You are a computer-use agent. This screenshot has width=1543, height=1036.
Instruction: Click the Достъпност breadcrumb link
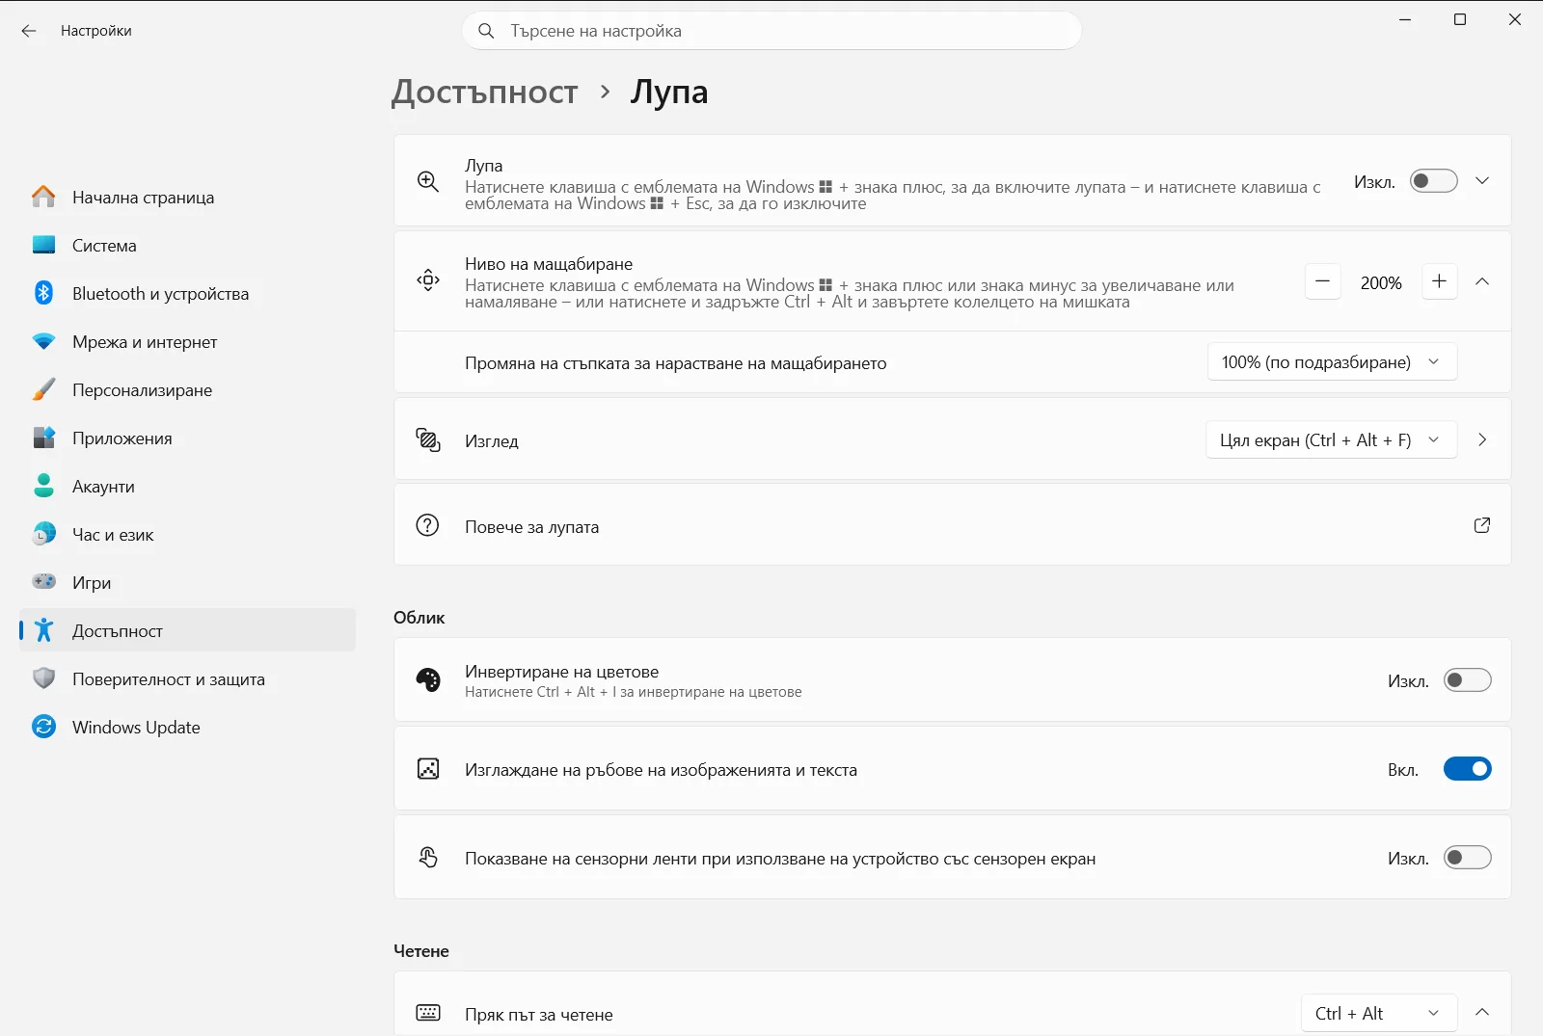pos(484,93)
